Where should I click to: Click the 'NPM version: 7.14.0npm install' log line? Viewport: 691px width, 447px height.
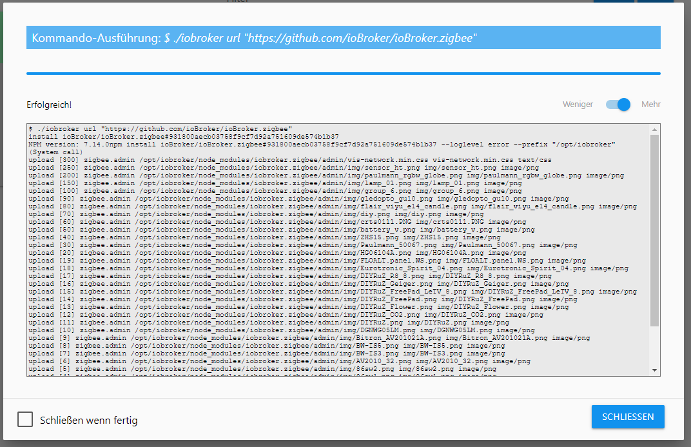(x=322, y=144)
